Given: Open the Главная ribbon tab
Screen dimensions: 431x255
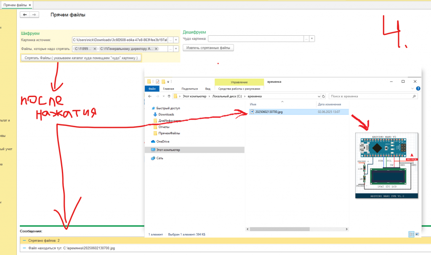Looking at the screenshot, I should pos(168,89).
